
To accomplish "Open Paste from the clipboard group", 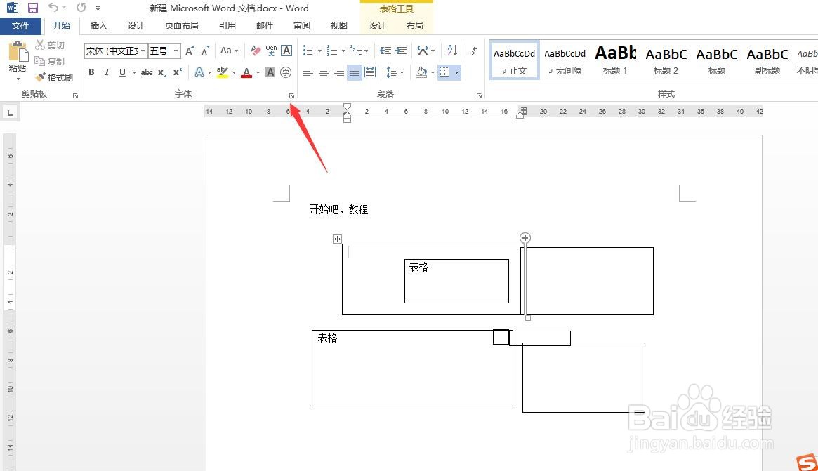I will pyautogui.click(x=18, y=60).
